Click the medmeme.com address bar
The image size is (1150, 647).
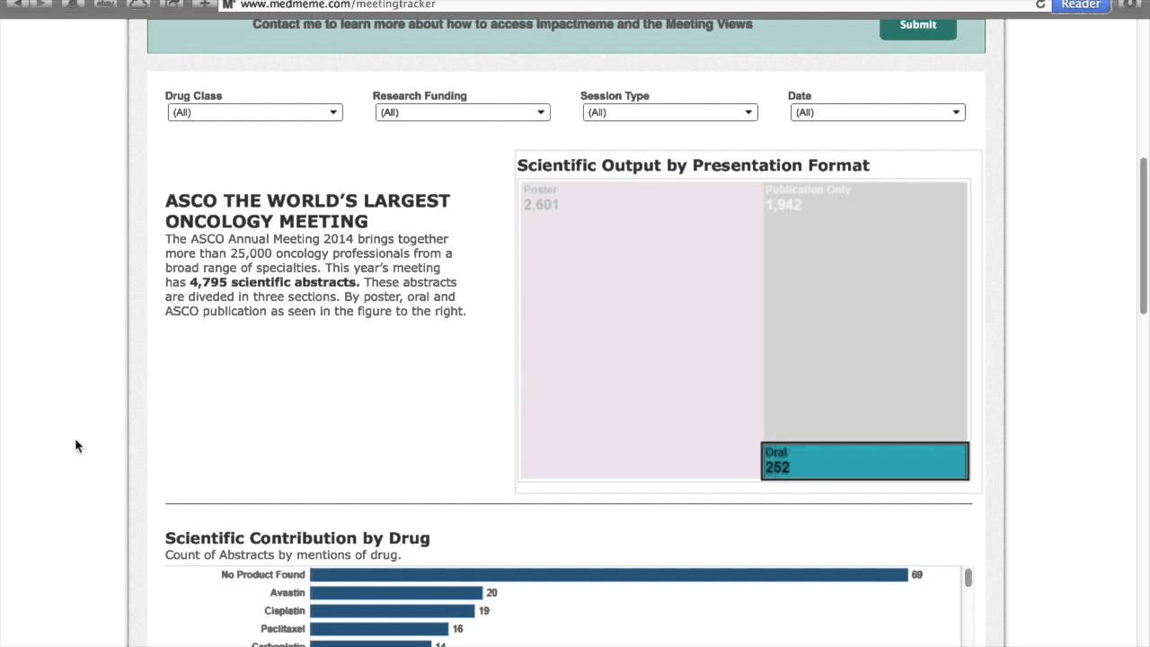(629, 4)
